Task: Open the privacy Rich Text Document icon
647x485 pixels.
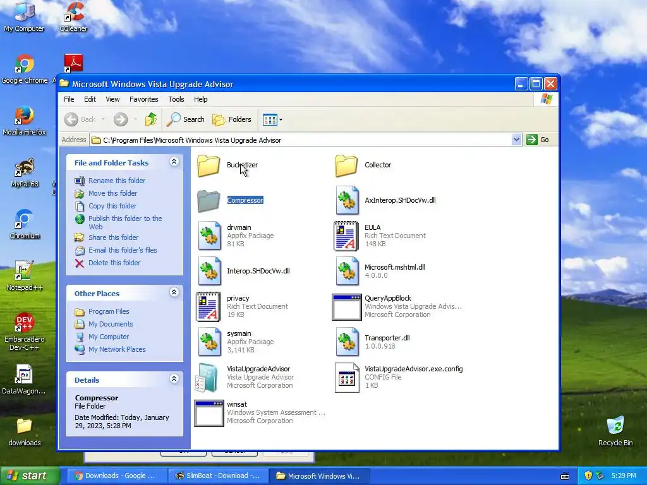Action: (x=209, y=307)
